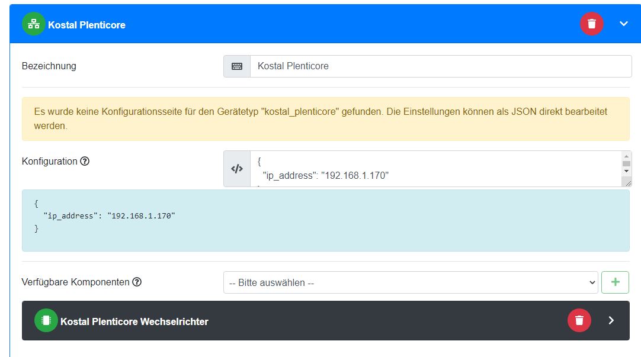The width and height of the screenshot is (641, 357).
Task: Open help for Verfügbare Komponenten
Action: point(137,282)
